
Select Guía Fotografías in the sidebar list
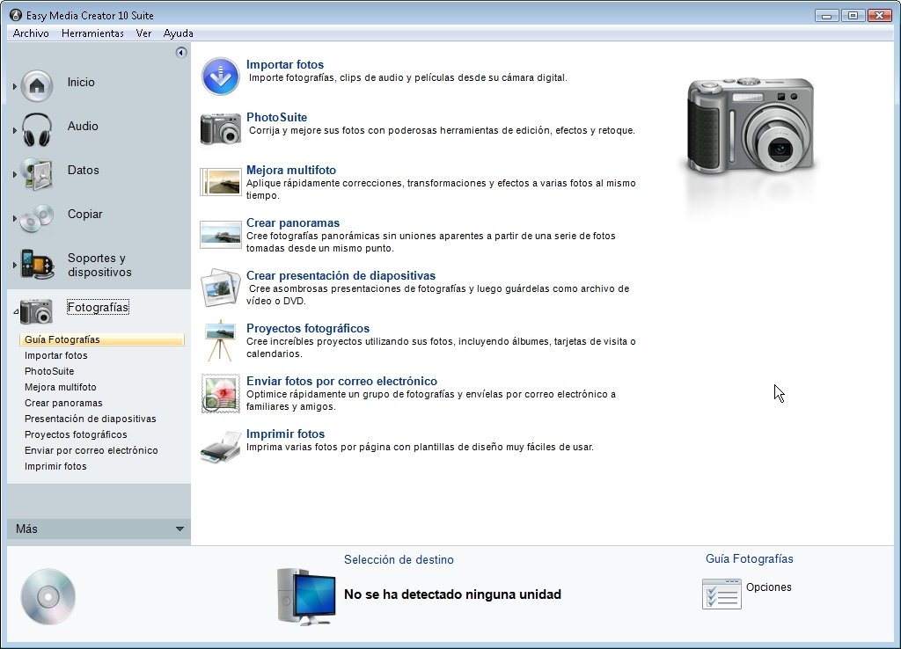tap(102, 339)
